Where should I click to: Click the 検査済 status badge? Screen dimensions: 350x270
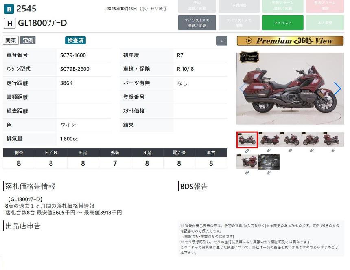(75, 40)
